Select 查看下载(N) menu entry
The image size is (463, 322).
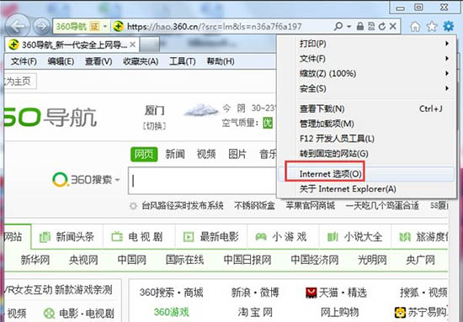coord(366,108)
